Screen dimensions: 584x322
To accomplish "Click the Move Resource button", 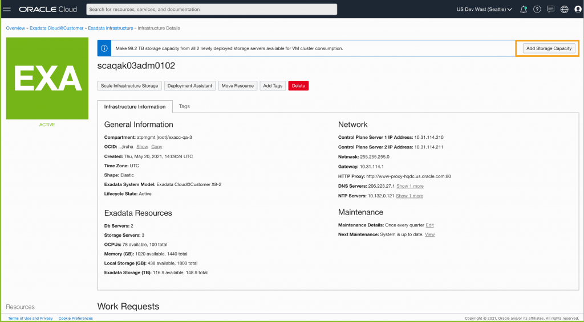I will pos(238,86).
